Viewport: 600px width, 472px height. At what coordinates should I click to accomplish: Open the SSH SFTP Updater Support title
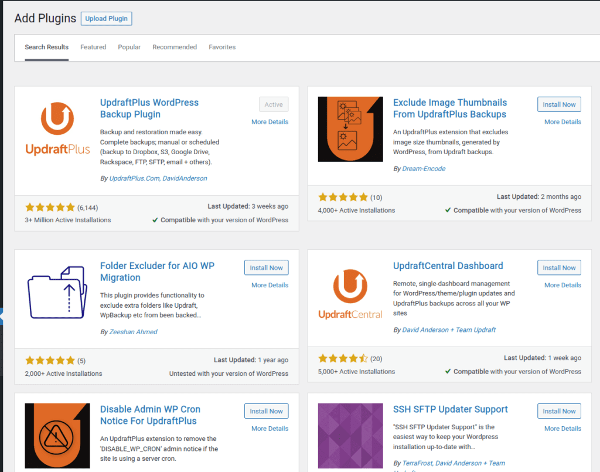450,409
